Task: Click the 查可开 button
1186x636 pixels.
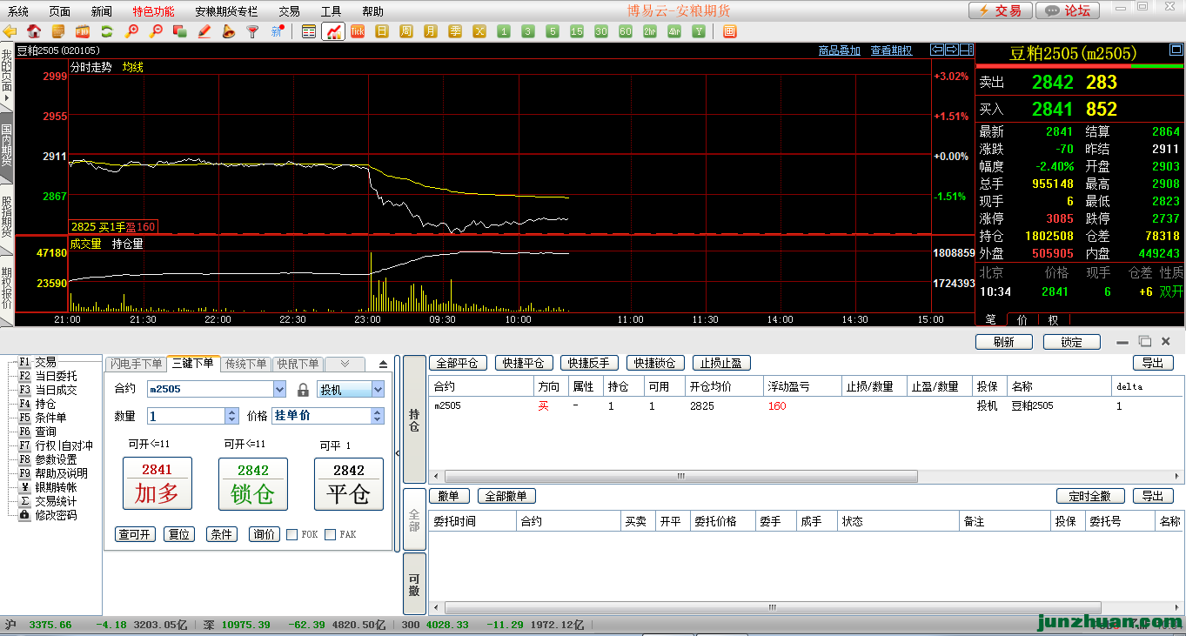Action: (136, 534)
